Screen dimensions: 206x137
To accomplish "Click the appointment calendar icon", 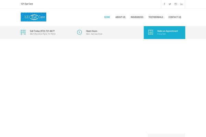I will (151, 32).
